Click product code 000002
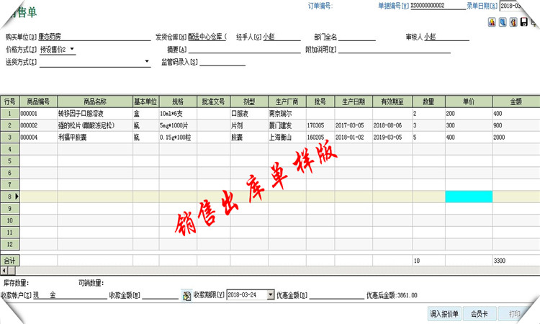 29,125
